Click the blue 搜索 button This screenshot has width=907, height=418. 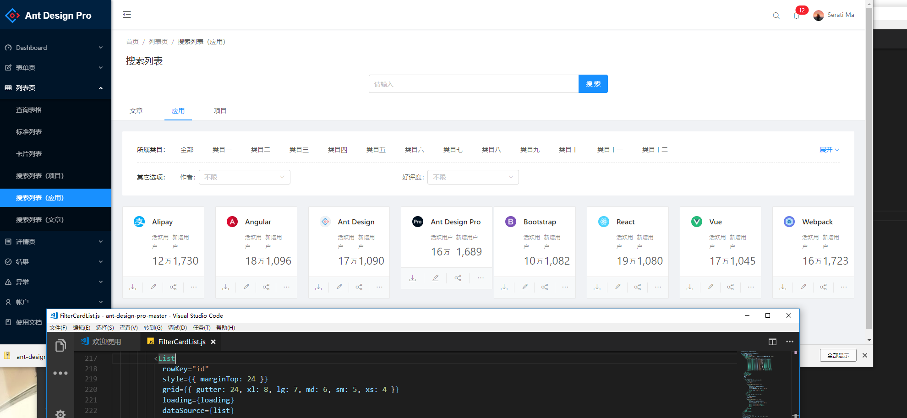593,84
